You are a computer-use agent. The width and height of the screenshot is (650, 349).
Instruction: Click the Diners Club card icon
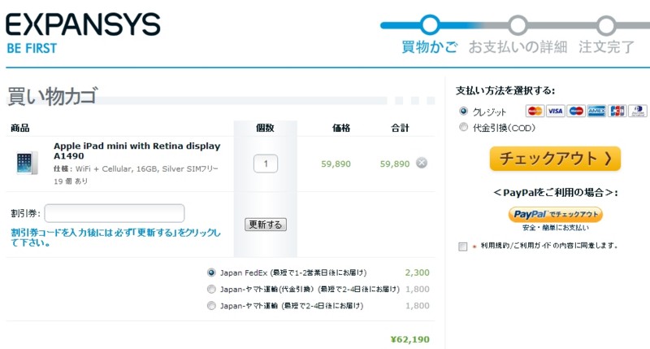(638, 111)
